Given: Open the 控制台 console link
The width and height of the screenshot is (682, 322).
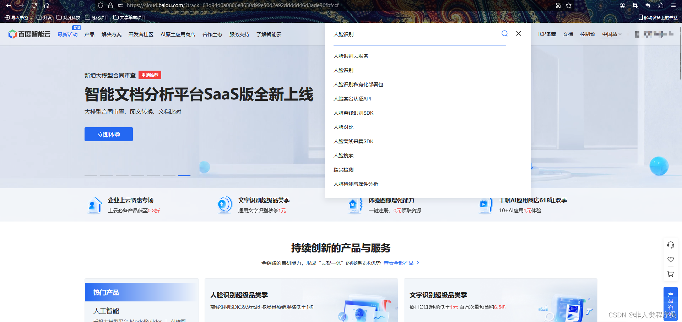Looking at the screenshot, I should point(588,34).
